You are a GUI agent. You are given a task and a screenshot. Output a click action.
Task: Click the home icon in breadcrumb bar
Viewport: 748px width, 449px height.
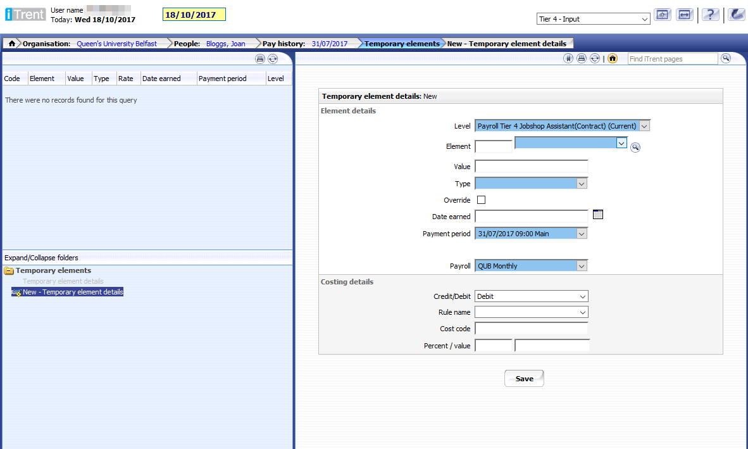coord(11,44)
